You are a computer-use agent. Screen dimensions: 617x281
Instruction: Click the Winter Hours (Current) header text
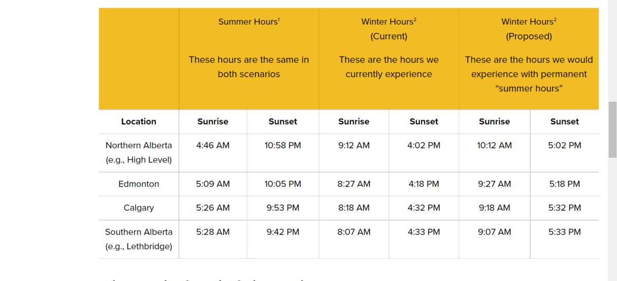click(389, 29)
